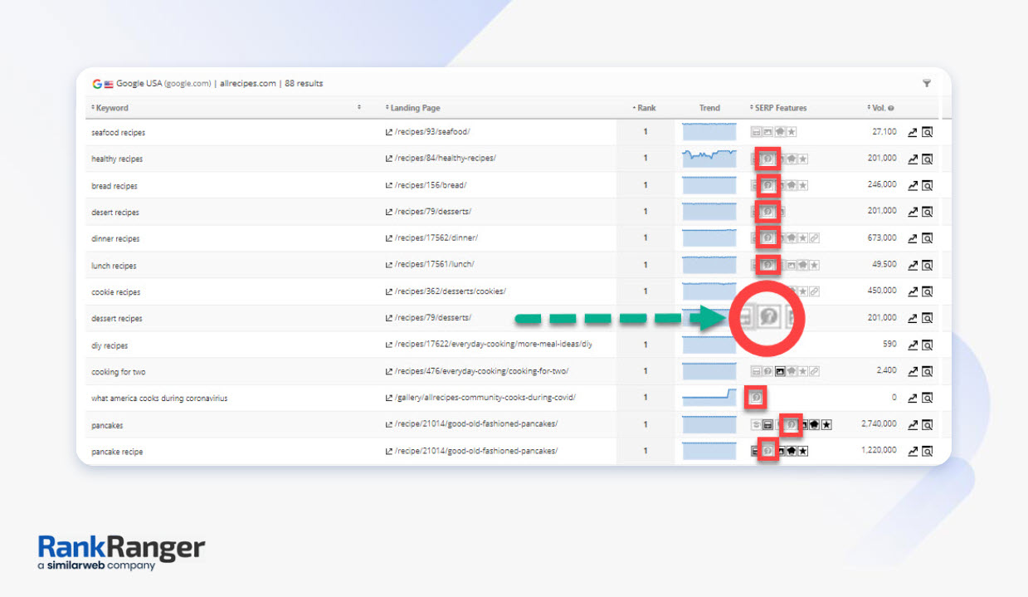The image size is (1028, 597).
Task: Click link icon in dinner recipes SERP features
Action: (815, 238)
